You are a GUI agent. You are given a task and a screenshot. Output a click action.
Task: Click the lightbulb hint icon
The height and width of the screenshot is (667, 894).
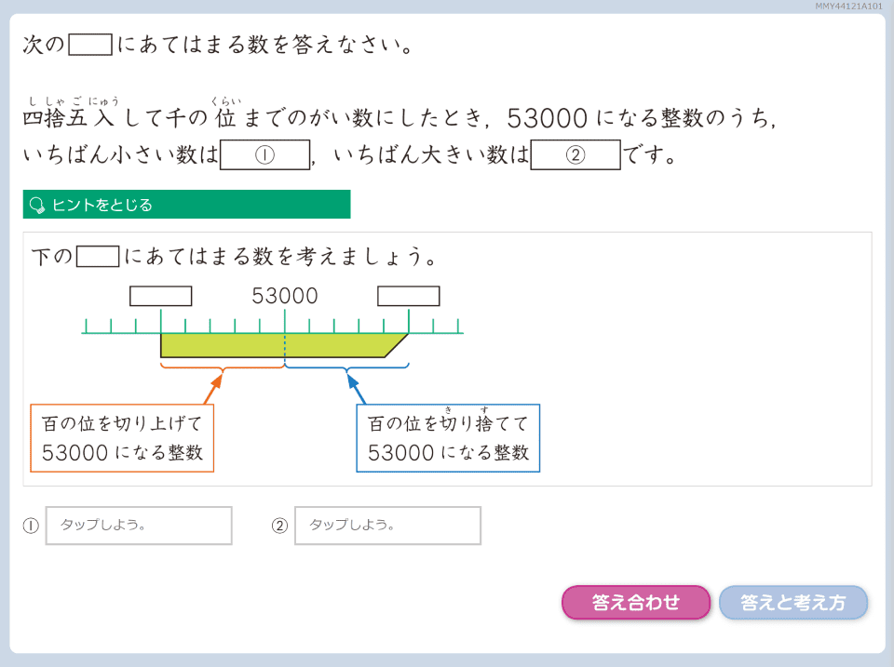point(38,205)
